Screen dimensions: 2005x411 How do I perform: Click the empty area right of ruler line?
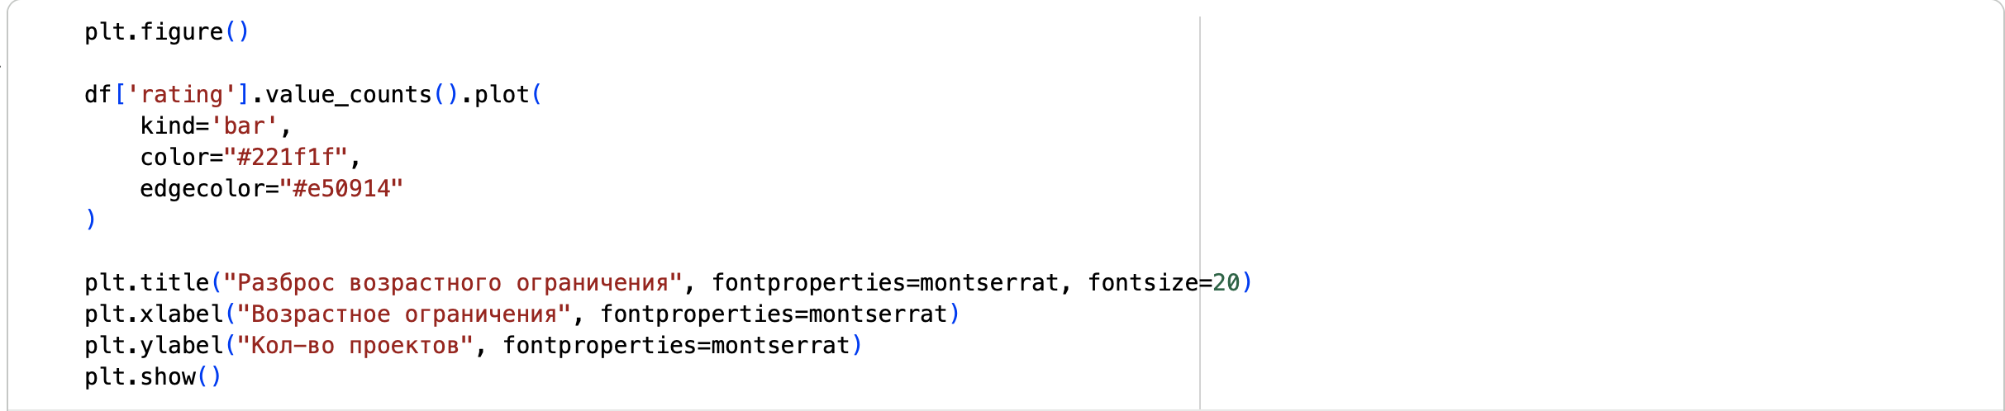(1570, 165)
